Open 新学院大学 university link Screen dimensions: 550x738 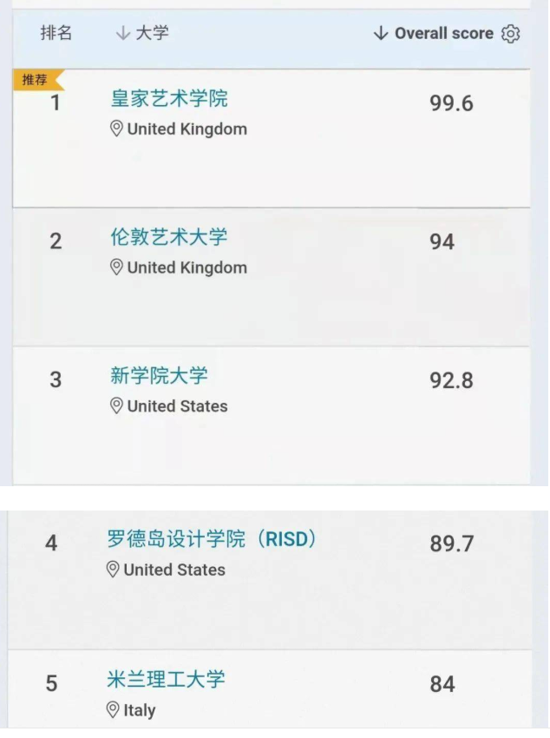tap(159, 375)
